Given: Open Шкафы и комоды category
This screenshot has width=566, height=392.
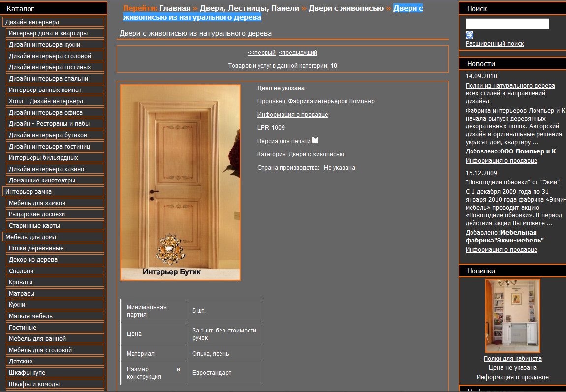Looking at the screenshot, I should coord(55,384).
